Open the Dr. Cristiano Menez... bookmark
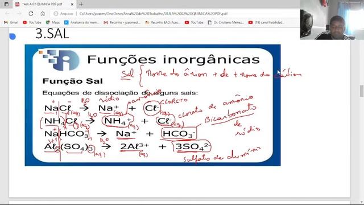Screen dimensions: 364x205 [x=226, y=23]
